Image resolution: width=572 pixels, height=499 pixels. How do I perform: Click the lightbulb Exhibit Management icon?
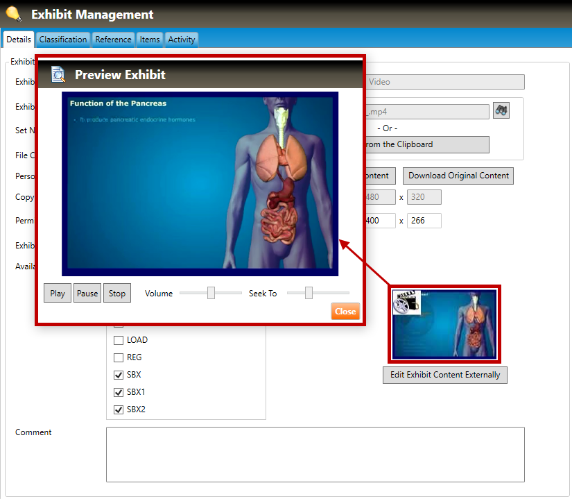14,13
